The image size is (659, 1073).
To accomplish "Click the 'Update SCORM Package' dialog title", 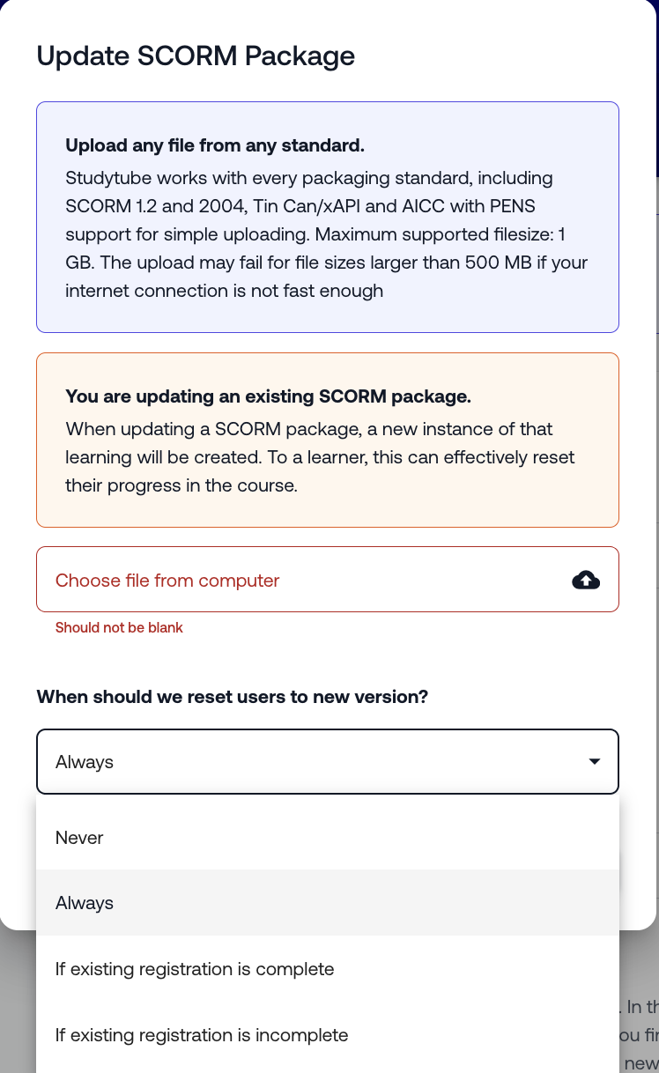I will click(196, 55).
